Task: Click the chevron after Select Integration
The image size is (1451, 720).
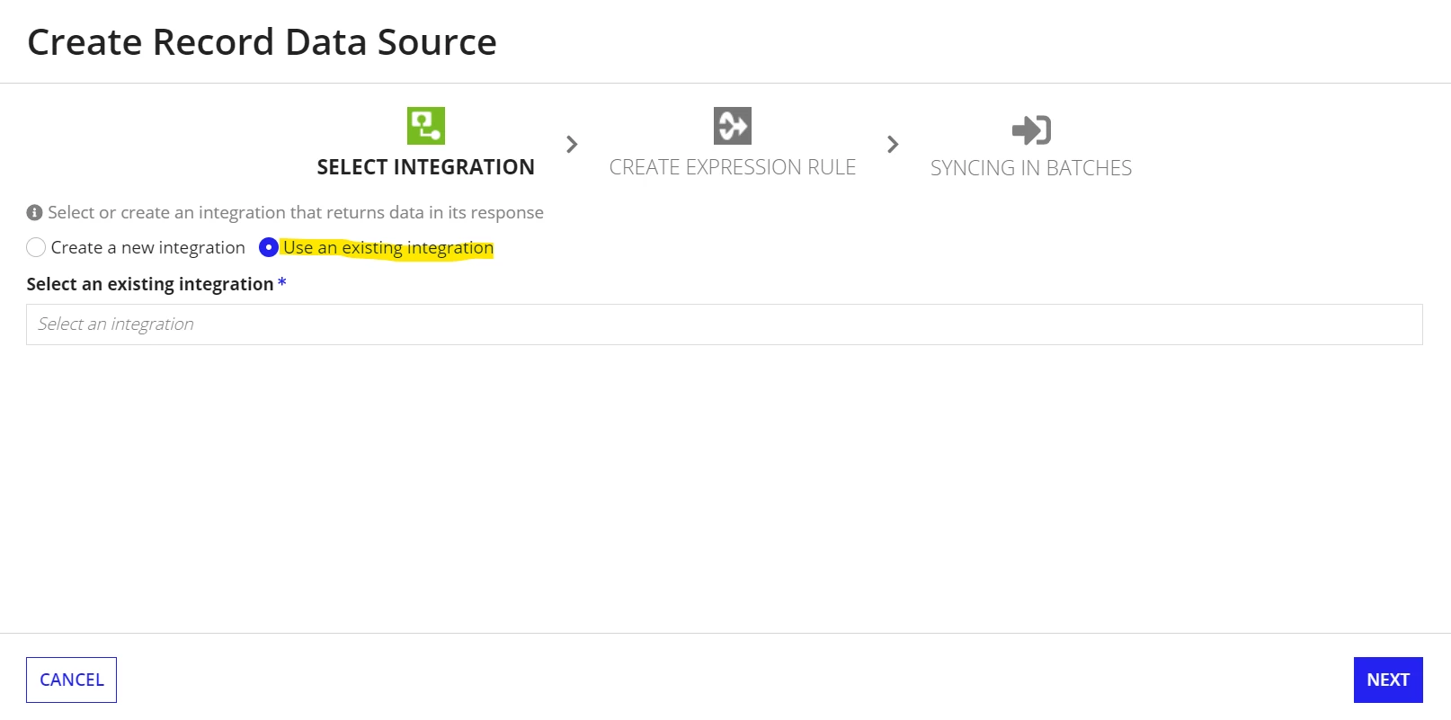Action: 572,144
